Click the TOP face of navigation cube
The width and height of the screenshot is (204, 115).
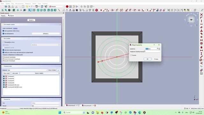191,20
